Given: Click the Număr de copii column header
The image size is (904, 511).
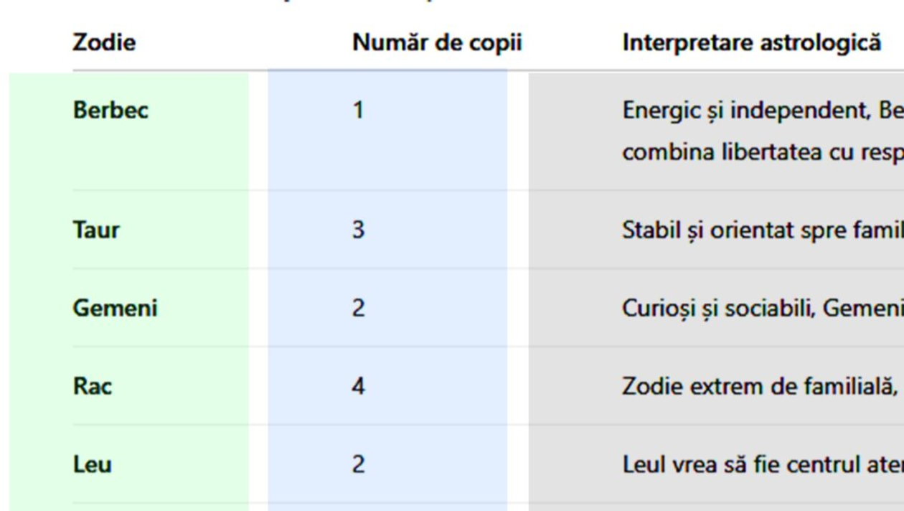Looking at the screenshot, I should click(x=436, y=43).
